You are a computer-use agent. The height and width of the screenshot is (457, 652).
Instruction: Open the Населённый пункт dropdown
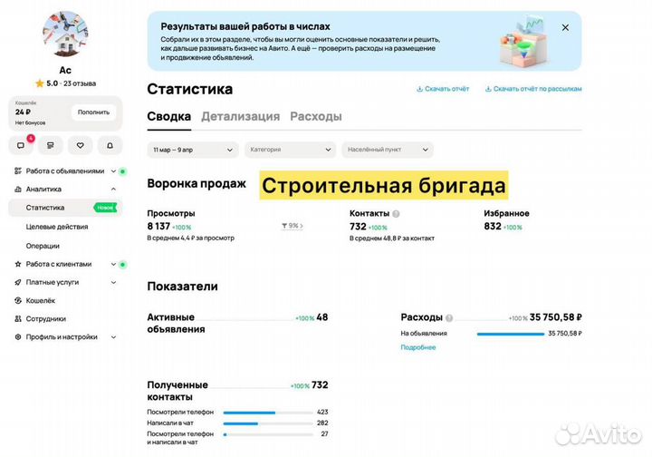[388, 150]
